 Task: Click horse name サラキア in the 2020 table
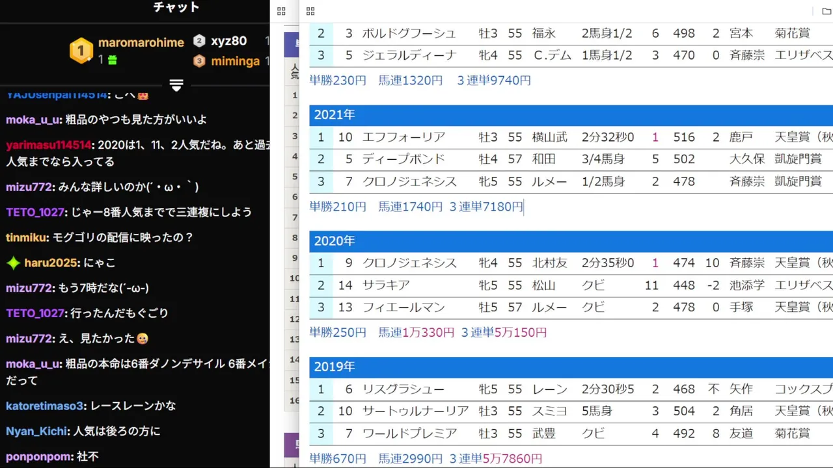[385, 285]
